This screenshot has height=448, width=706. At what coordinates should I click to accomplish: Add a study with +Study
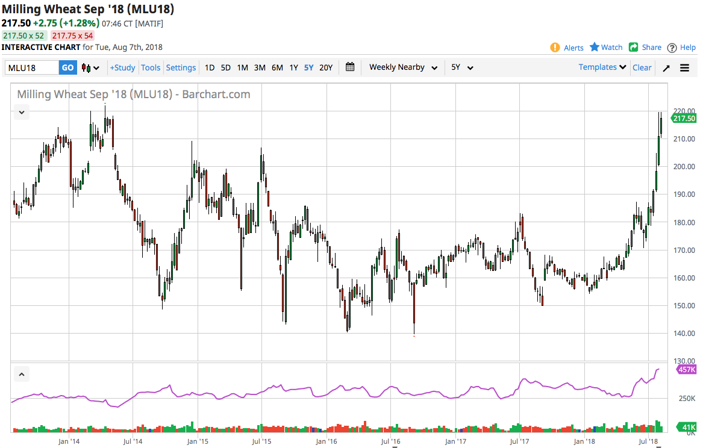click(x=122, y=67)
